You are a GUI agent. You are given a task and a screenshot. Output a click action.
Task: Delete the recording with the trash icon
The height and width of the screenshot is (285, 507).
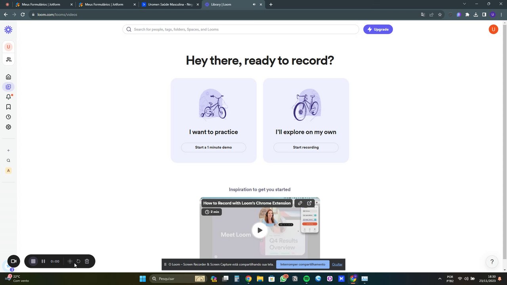pyautogui.click(x=87, y=261)
